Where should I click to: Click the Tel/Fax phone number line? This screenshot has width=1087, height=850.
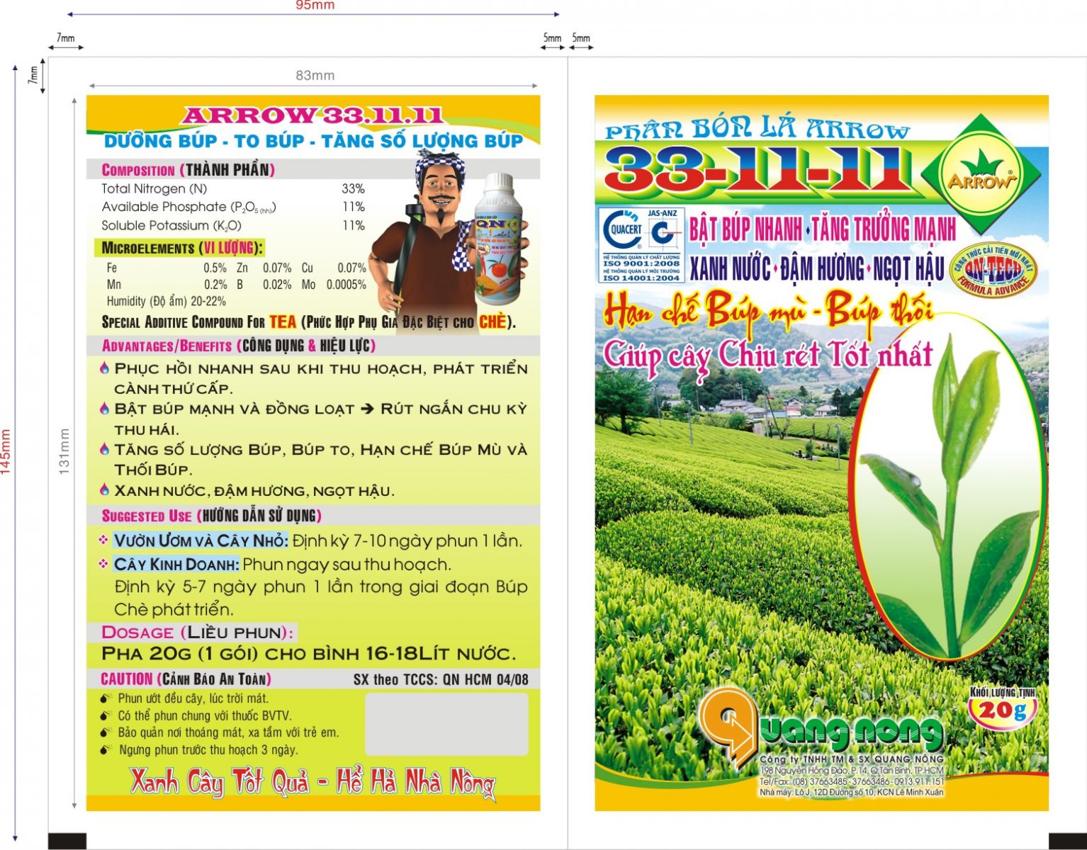851,781
